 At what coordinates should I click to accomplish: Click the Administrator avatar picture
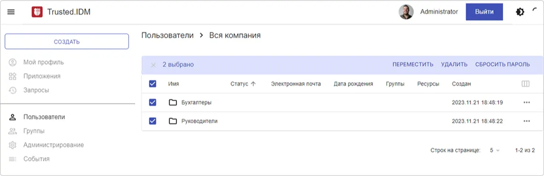pos(406,12)
